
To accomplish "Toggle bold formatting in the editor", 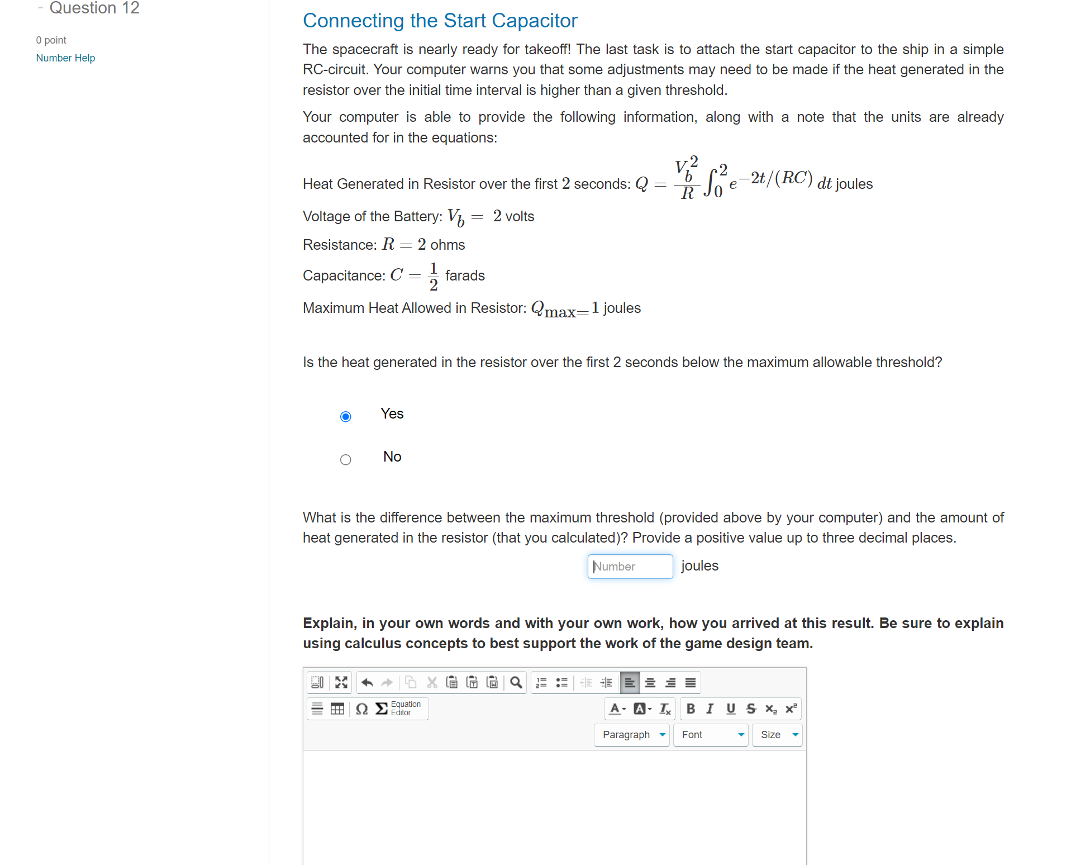I will pyautogui.click(x=691, y=709).
